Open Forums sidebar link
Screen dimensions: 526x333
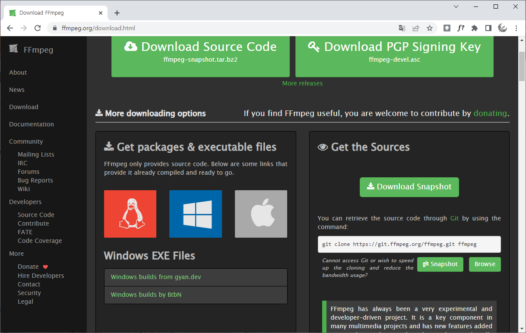click(x=29, y=172)
